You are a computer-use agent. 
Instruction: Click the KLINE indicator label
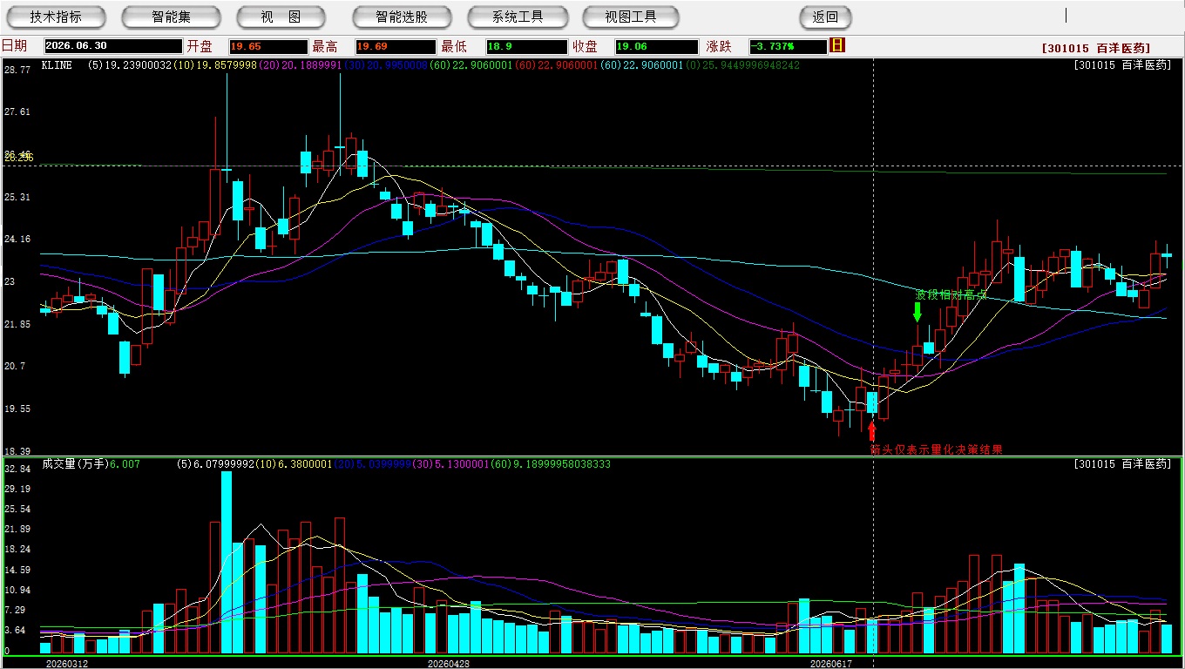click(56, 65)
